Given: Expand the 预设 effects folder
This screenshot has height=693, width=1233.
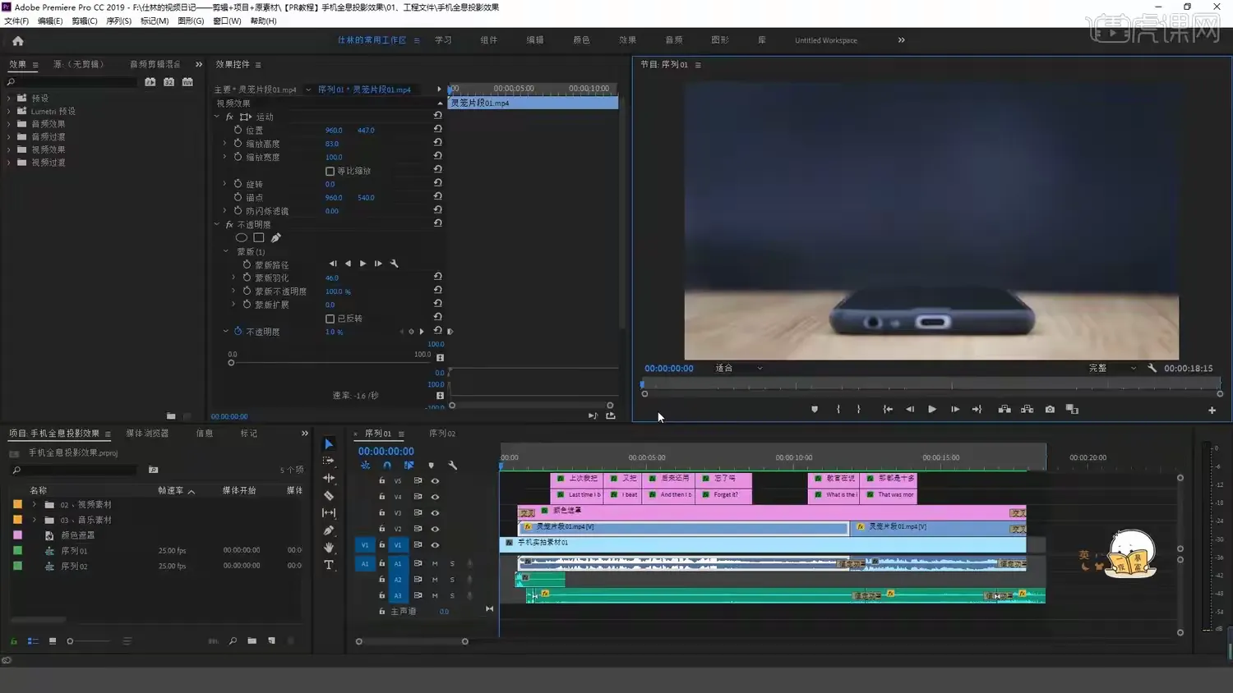Looking at the screenshot, I should [9, 98].
